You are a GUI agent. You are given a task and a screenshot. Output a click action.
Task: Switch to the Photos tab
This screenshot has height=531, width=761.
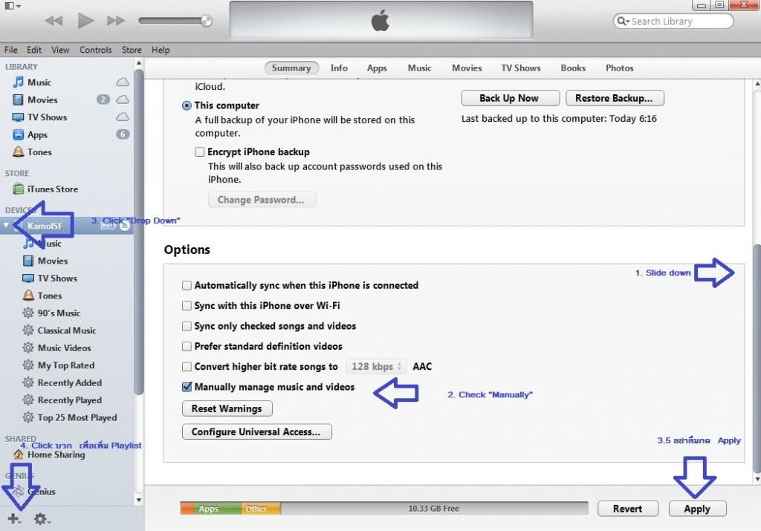(619, 68)
